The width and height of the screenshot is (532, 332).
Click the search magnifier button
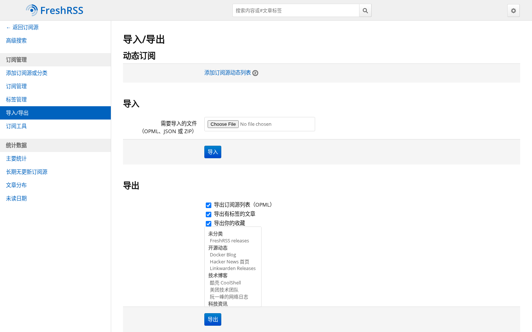[x=365, y=10]
